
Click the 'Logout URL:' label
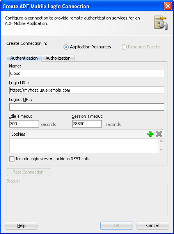20,99
